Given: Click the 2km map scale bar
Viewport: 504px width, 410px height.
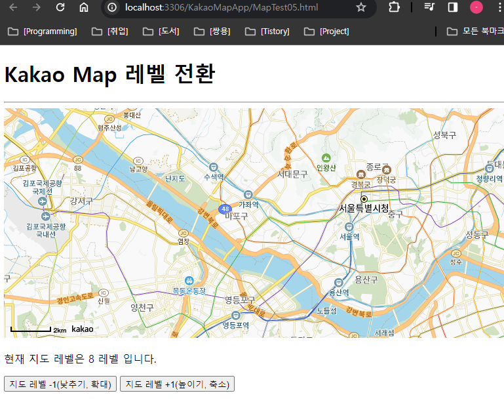Looking at the screenshot, I should click(x=31, y=329).
